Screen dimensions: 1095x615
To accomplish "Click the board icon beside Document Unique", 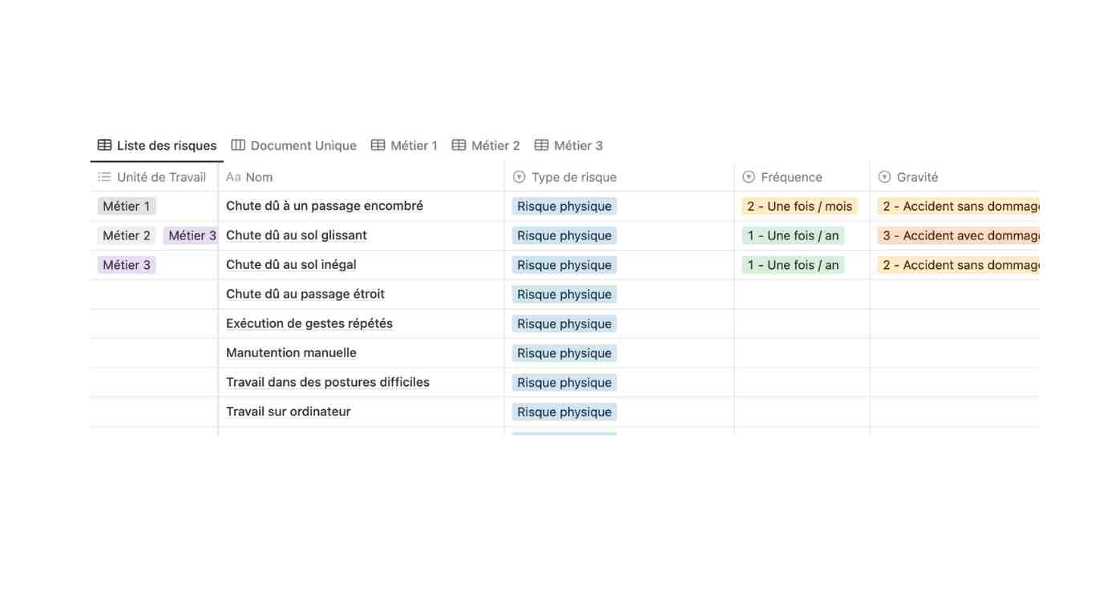I will point(238,145).
